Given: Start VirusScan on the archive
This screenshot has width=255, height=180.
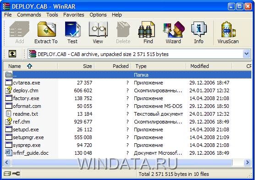Looking at the screenshot, I should (228, 33).
